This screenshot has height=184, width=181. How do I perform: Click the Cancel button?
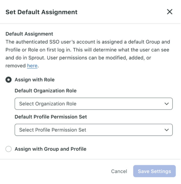click(119, 171)
